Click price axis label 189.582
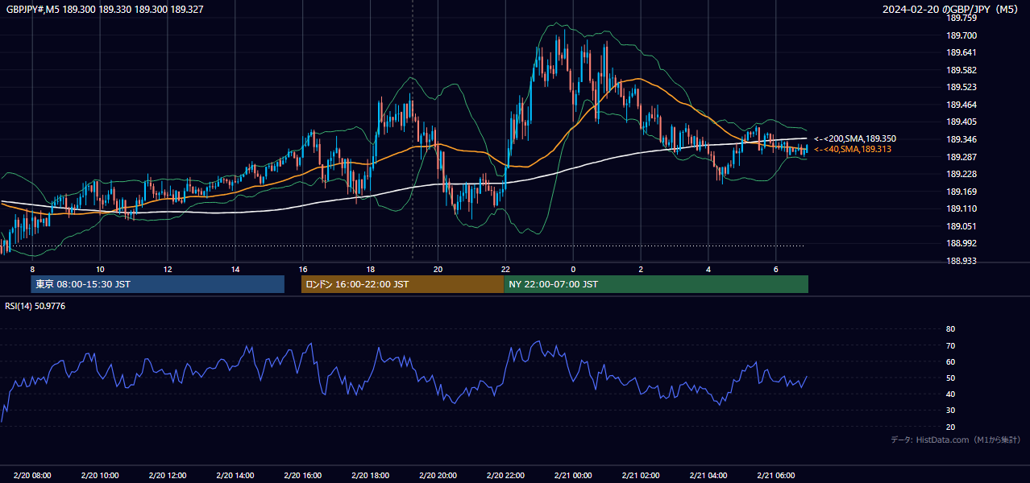The width and height of the screenshot is (1030, 483). (x=961, y=70)
